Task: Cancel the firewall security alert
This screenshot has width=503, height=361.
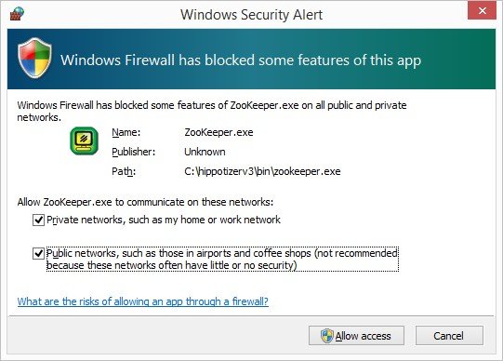Action: (449, 336)
